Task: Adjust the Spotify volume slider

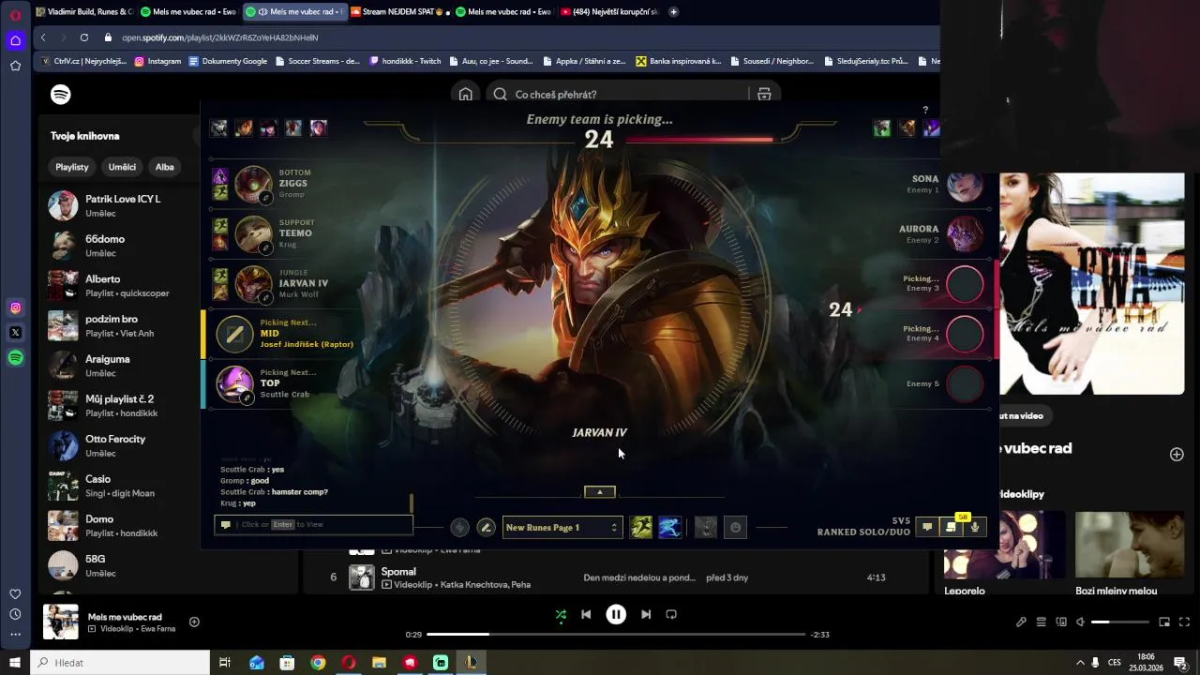Action: [x=1120, y=622]
